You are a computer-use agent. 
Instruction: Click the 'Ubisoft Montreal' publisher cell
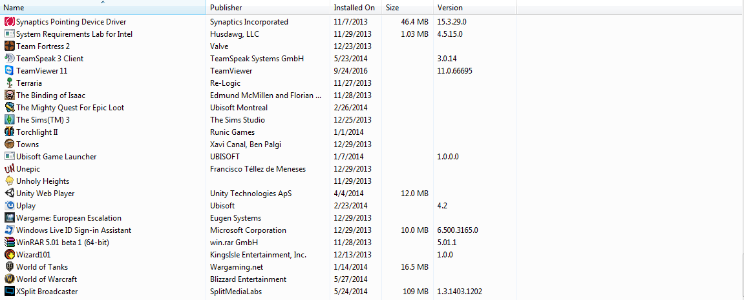point(239,108)
